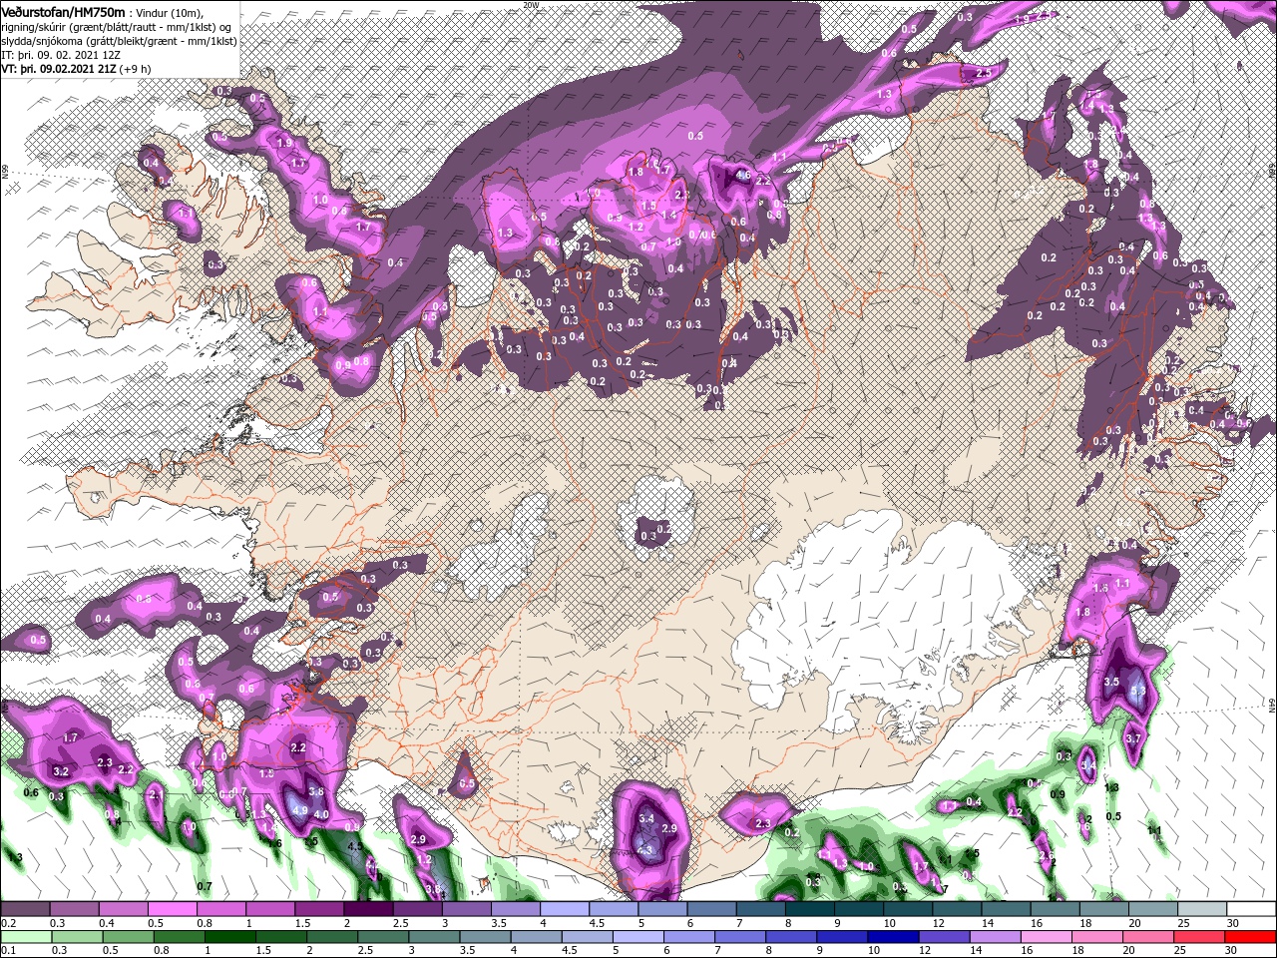Click the palest green first rain scale swatch
This screenshot has width=1277, height=958.
25,937
